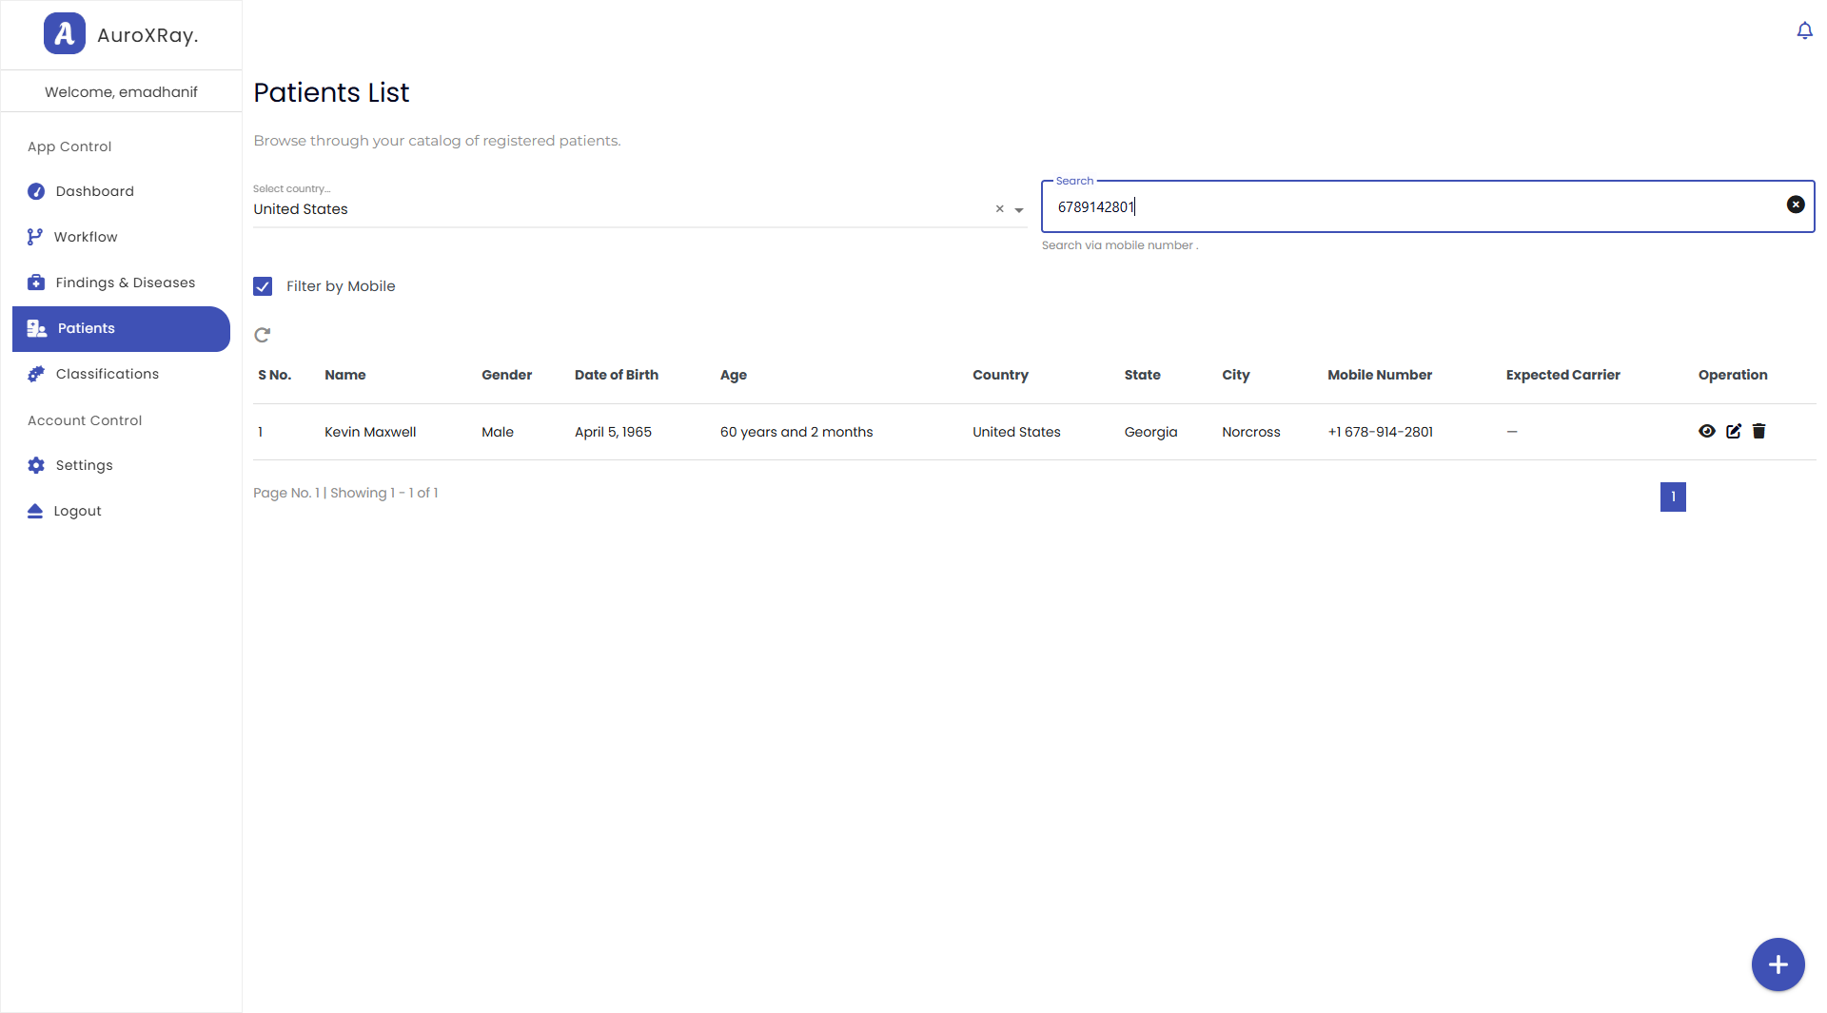Add a new patient with plus button

click(x=1777, y=964)
